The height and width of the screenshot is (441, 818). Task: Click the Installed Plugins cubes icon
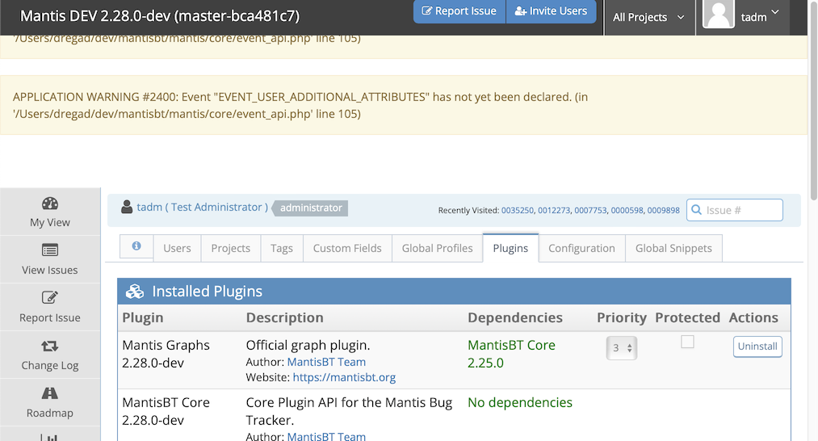(135, 292)
